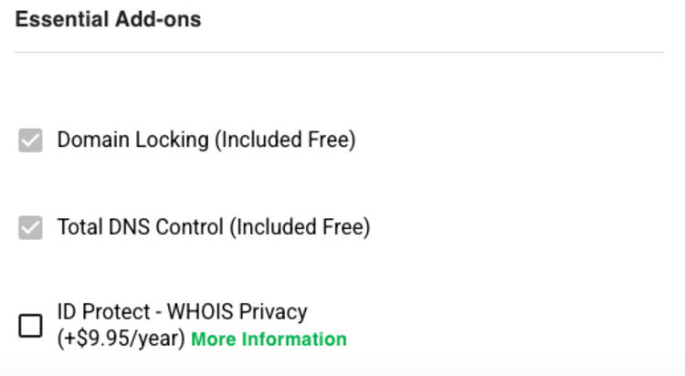Click the checked Domain Locking checkbox
This screenshot has width=685, height=376.
(31, 141)
